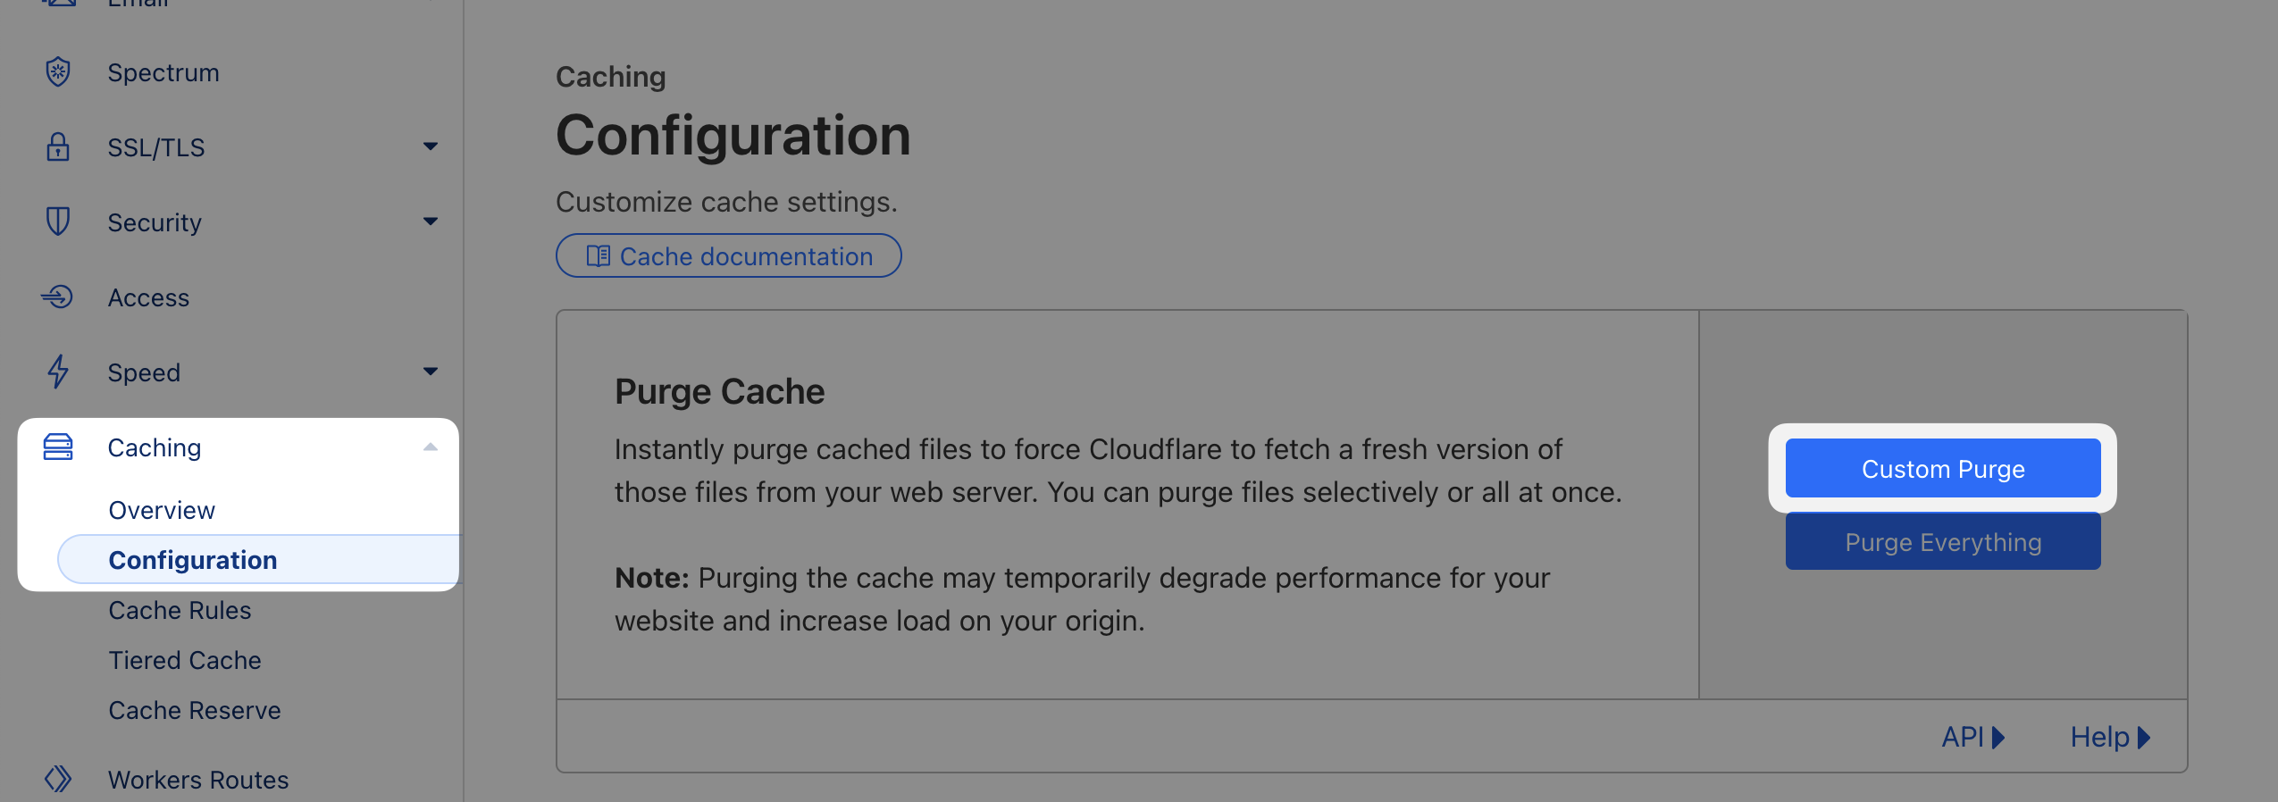Open the Caching Overview page
Viewport: 2278px width, 802px height.
[x=162, y=510]
